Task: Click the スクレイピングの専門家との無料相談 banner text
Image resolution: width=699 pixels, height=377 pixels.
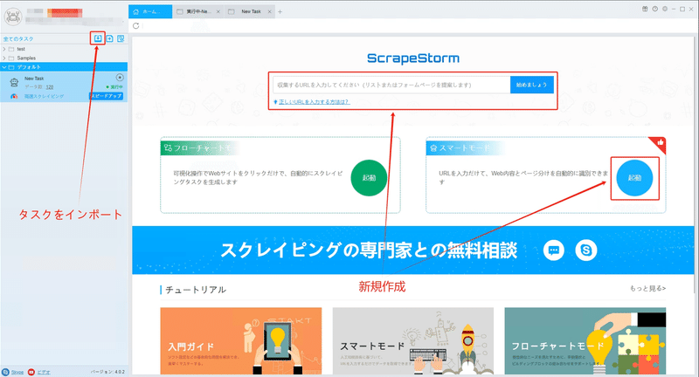Action: pyautogui.click(x=369, y=250)
